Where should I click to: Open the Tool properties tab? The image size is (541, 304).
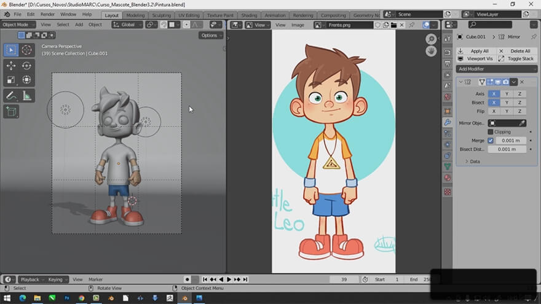pyautogui.click(x=448, y=39)
